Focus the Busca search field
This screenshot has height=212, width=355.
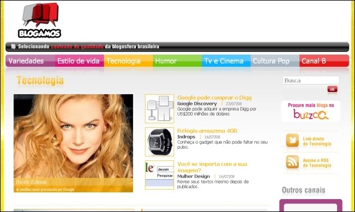point(311,80)
